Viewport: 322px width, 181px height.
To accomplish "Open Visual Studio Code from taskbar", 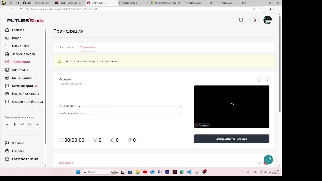I will click(x=189, y=172).
